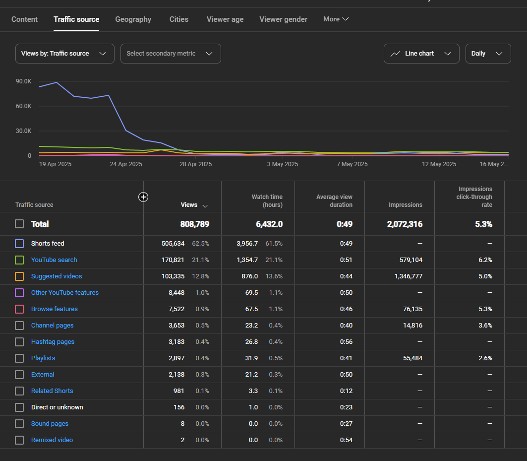Switch to the Cities tab
This screenshot has height=461, width=527.
point(179,19)
